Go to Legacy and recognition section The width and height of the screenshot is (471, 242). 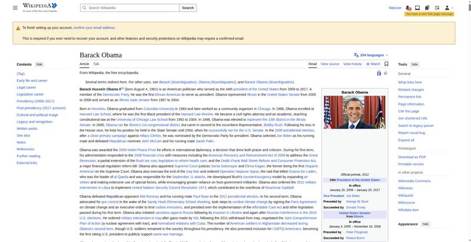point(35,122)
